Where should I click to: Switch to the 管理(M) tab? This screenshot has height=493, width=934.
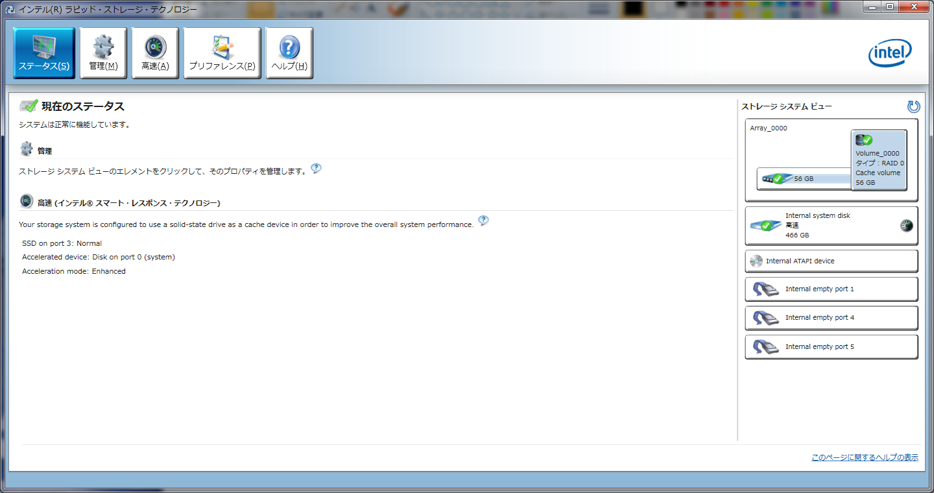point(103,53)
